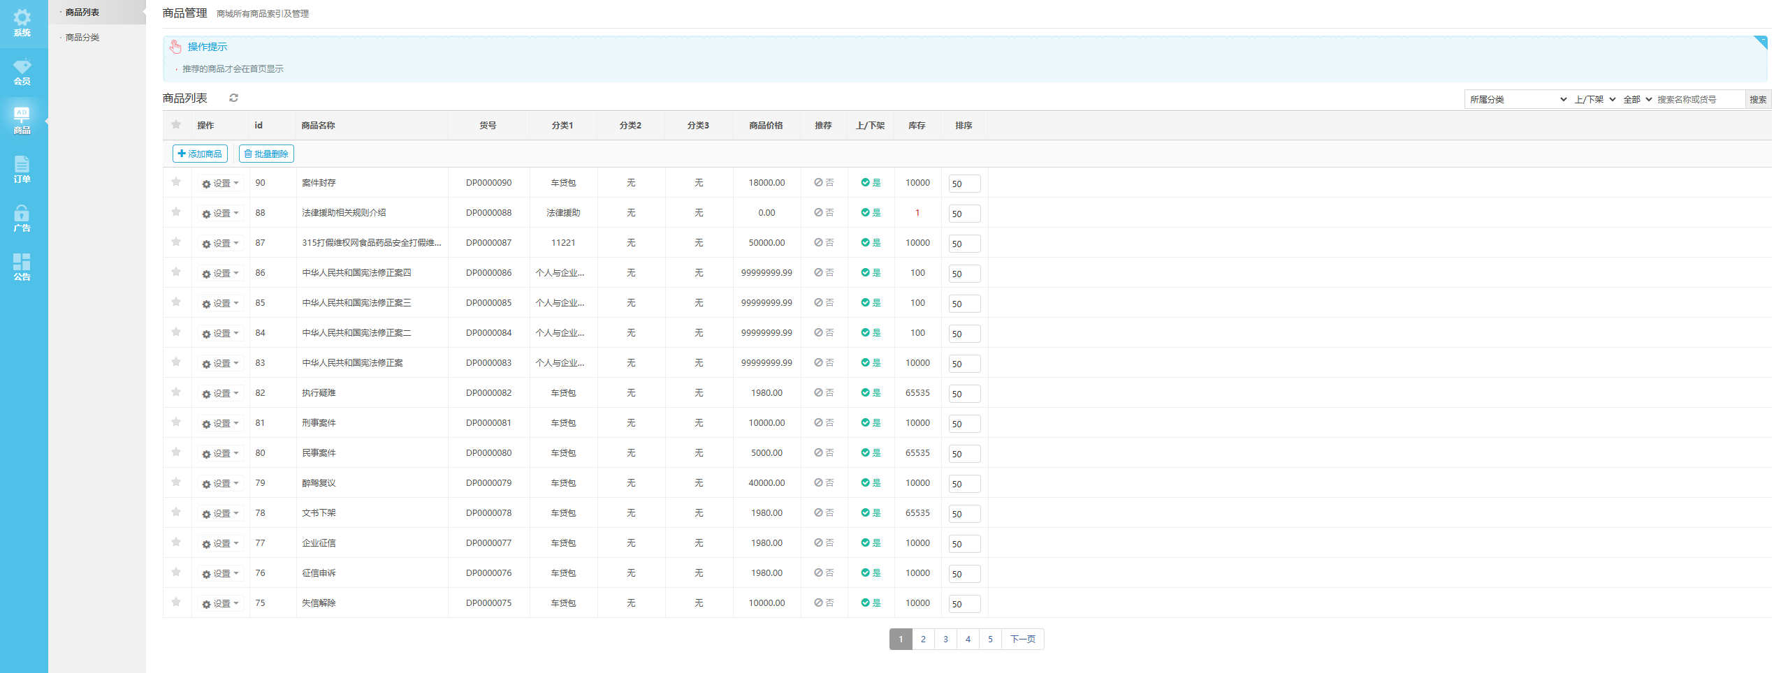Click the 搜索名称或货号 search field

pyautogui.click(x=1699, y=100)
